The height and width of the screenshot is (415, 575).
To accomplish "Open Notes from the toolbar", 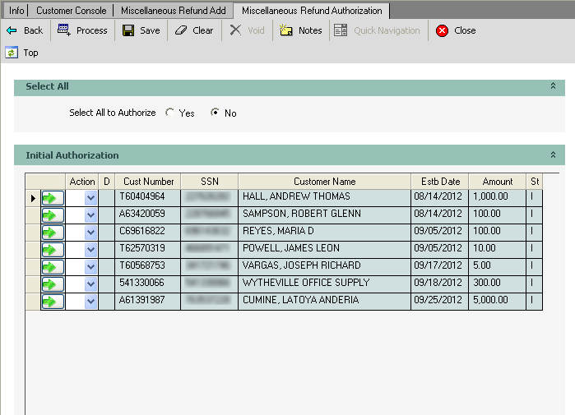I will tap(286, 30).
